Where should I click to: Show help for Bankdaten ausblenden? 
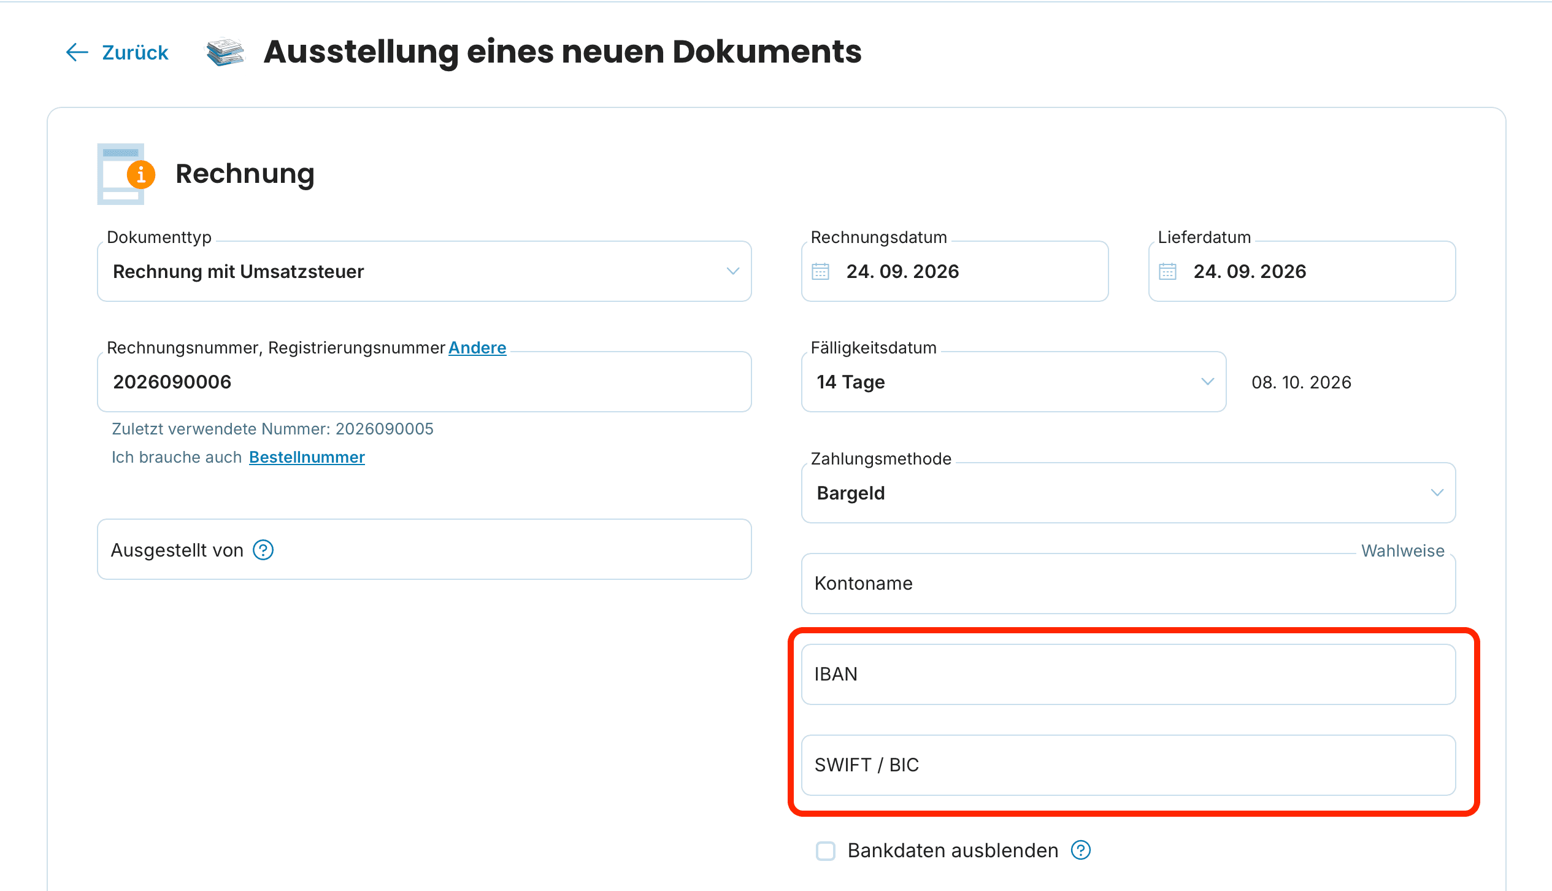pyautogui.click(x=1081, y=850)
